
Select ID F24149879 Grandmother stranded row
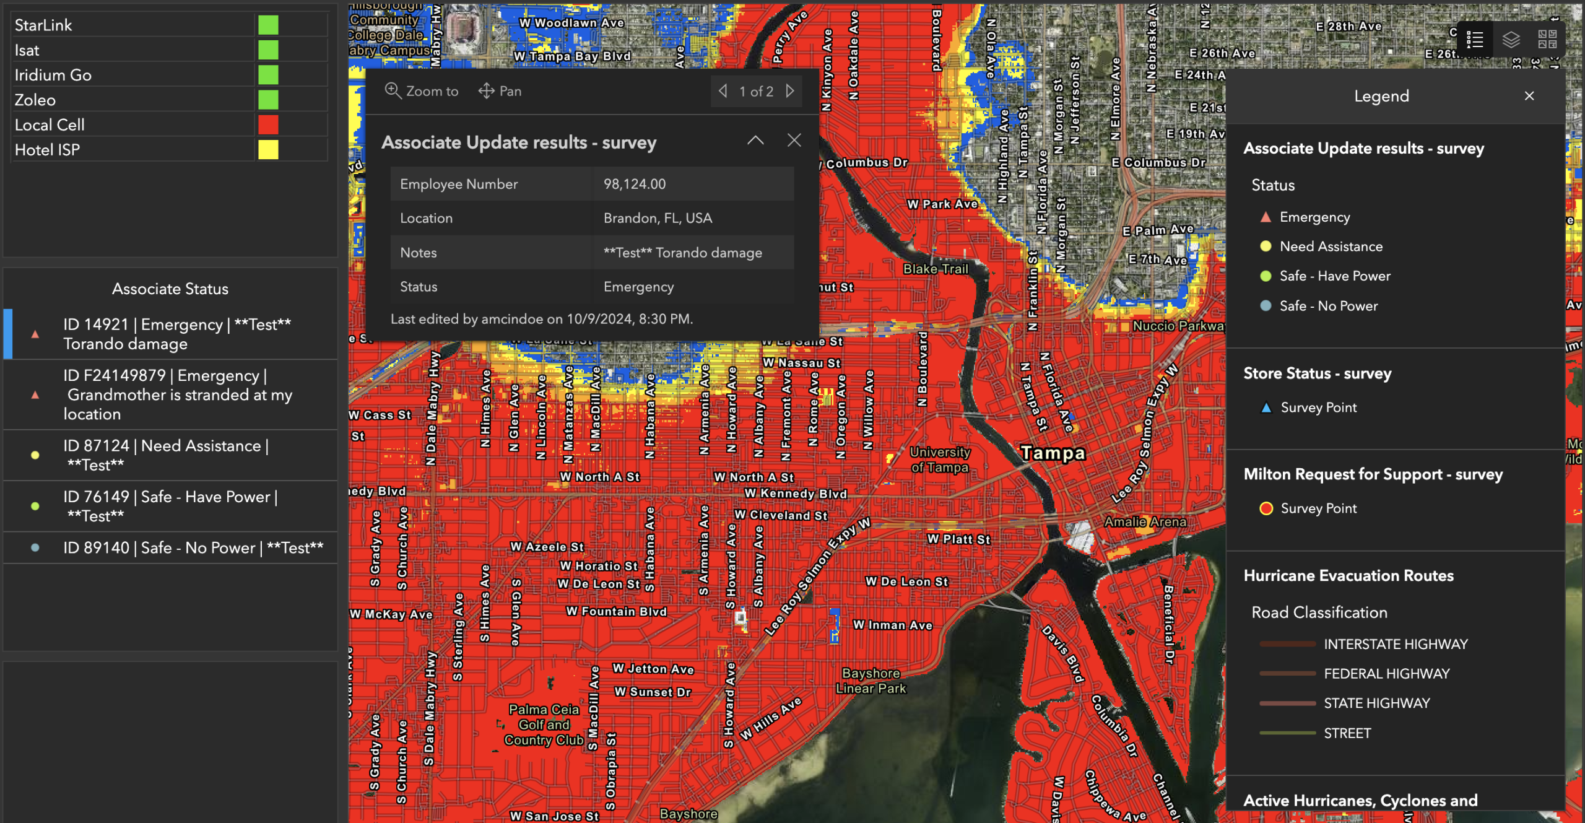[x=171, y=394]
